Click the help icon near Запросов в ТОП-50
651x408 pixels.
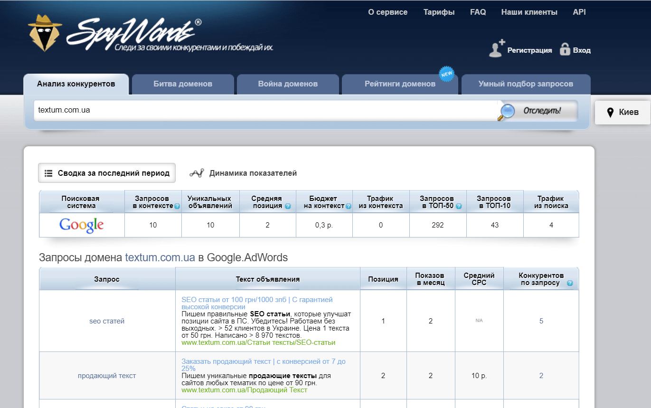point(459,206)
